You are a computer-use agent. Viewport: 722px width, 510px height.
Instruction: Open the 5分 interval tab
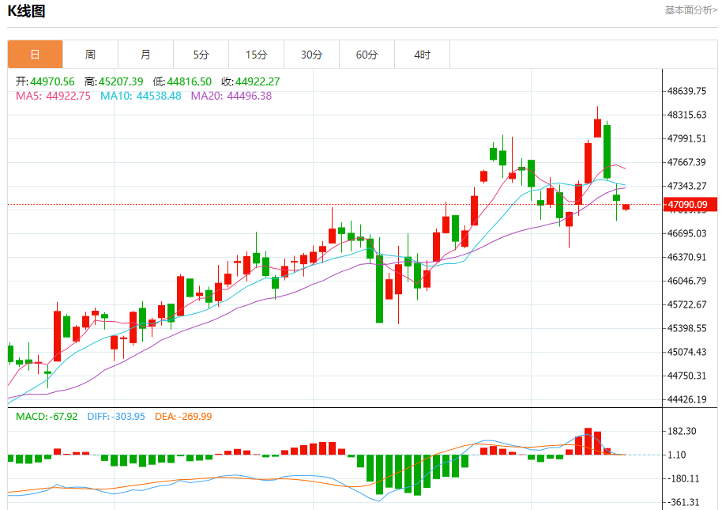(x=201, y=55)
